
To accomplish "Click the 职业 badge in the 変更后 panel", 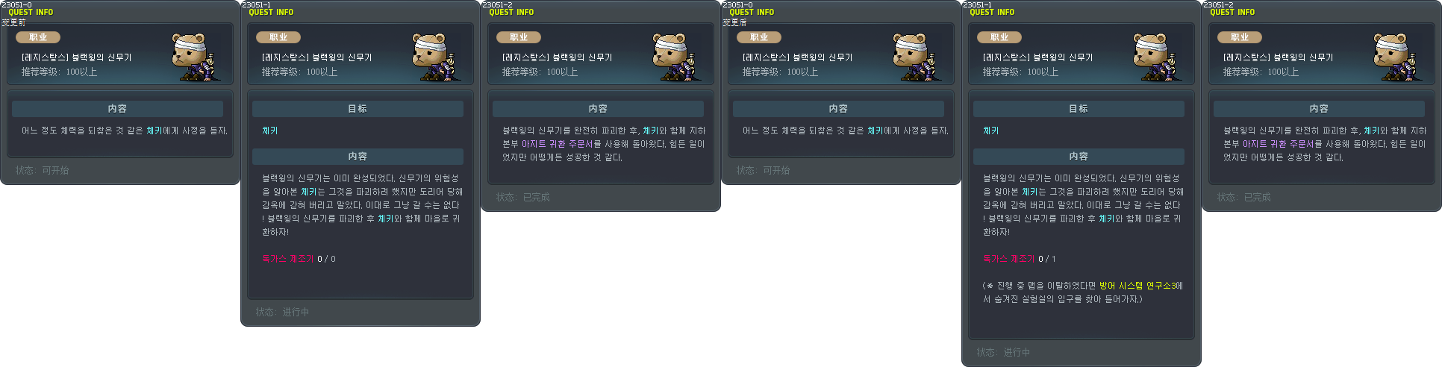I will [x=759, y=37].
